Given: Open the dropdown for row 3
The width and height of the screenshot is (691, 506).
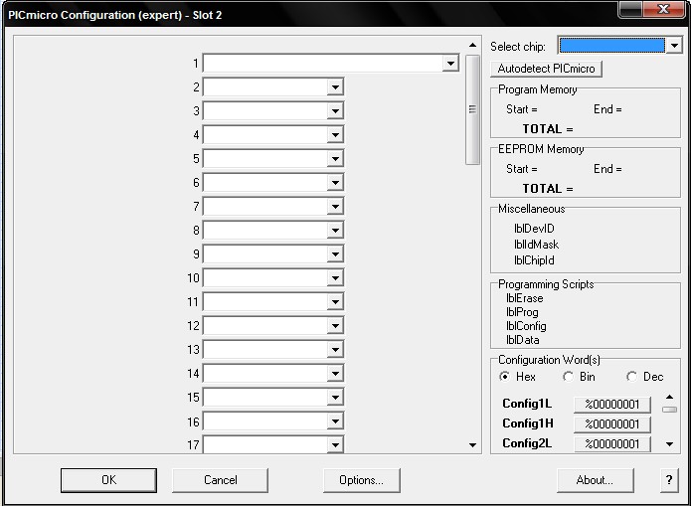Looking at the screenshot, I should [x=335, y=111].
